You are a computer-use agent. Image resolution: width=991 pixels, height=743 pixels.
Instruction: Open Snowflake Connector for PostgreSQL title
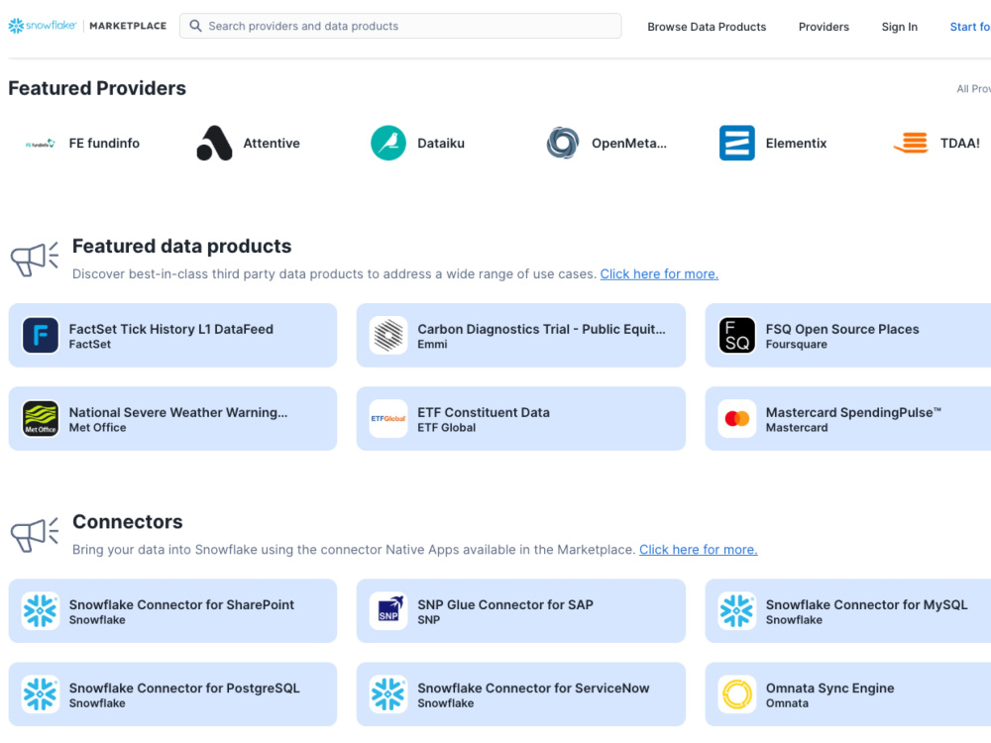(x=184, y=689)
